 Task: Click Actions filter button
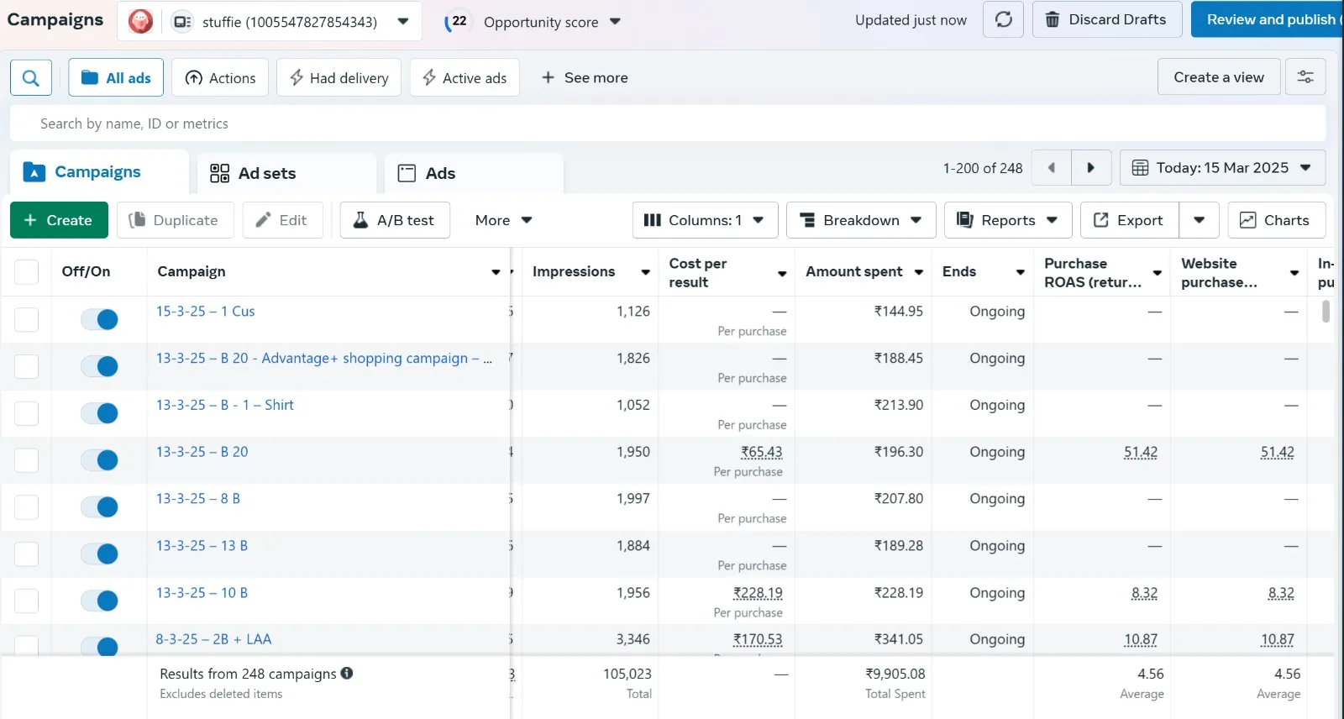coord(220,77)
